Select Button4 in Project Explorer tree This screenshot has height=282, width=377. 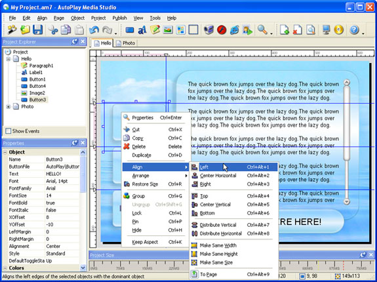tap(37, 86)
